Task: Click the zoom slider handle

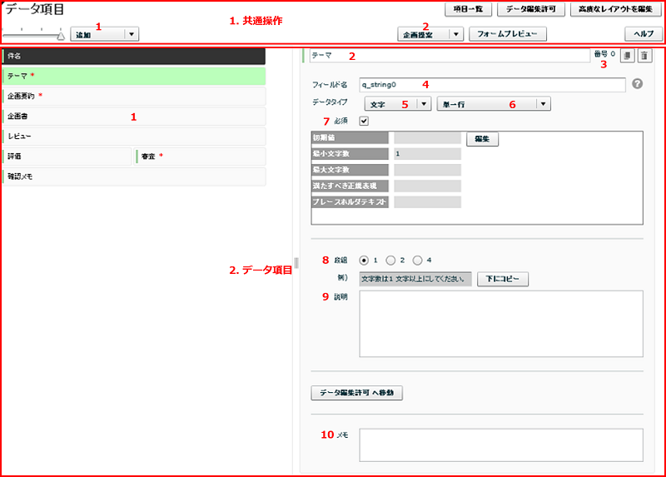Action: click(x=61, y=36)
